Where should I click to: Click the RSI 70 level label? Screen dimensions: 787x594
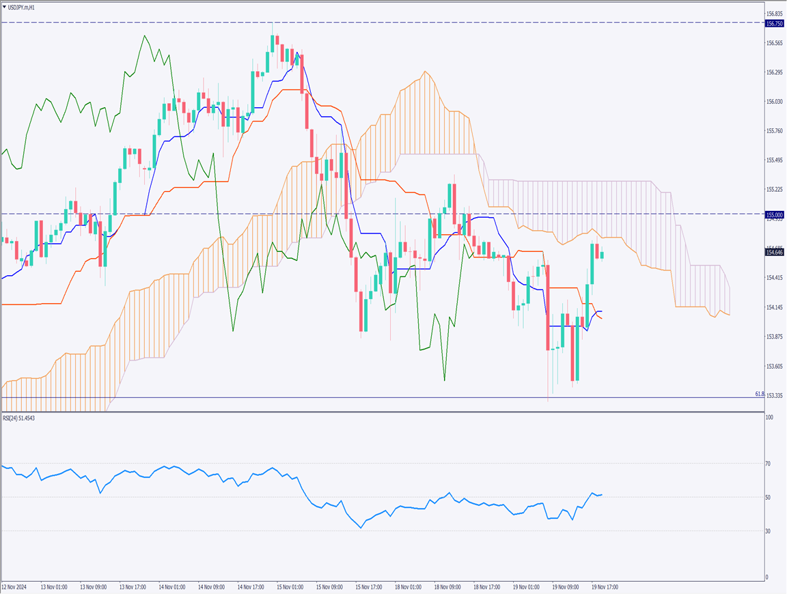(x=767, y=464)
